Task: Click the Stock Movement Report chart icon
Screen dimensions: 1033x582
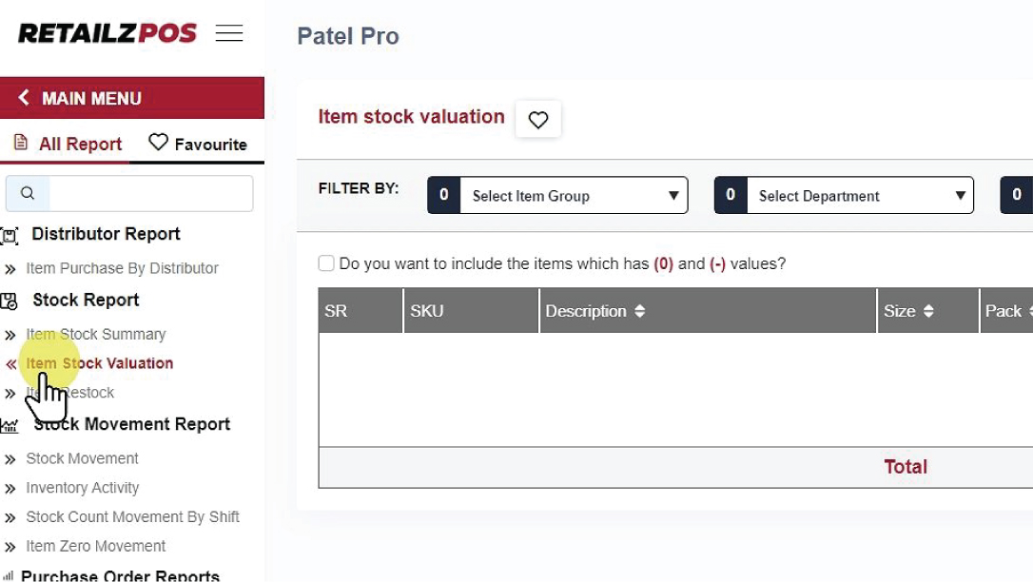Action: (10, 425)
